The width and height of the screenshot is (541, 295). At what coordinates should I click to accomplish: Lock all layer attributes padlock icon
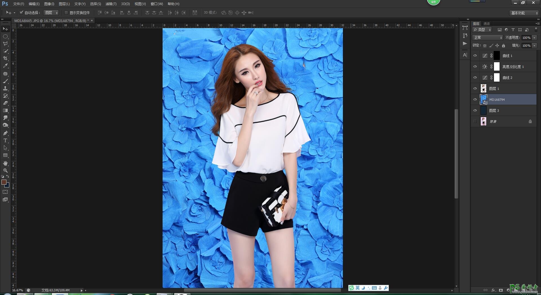(504, 45)
